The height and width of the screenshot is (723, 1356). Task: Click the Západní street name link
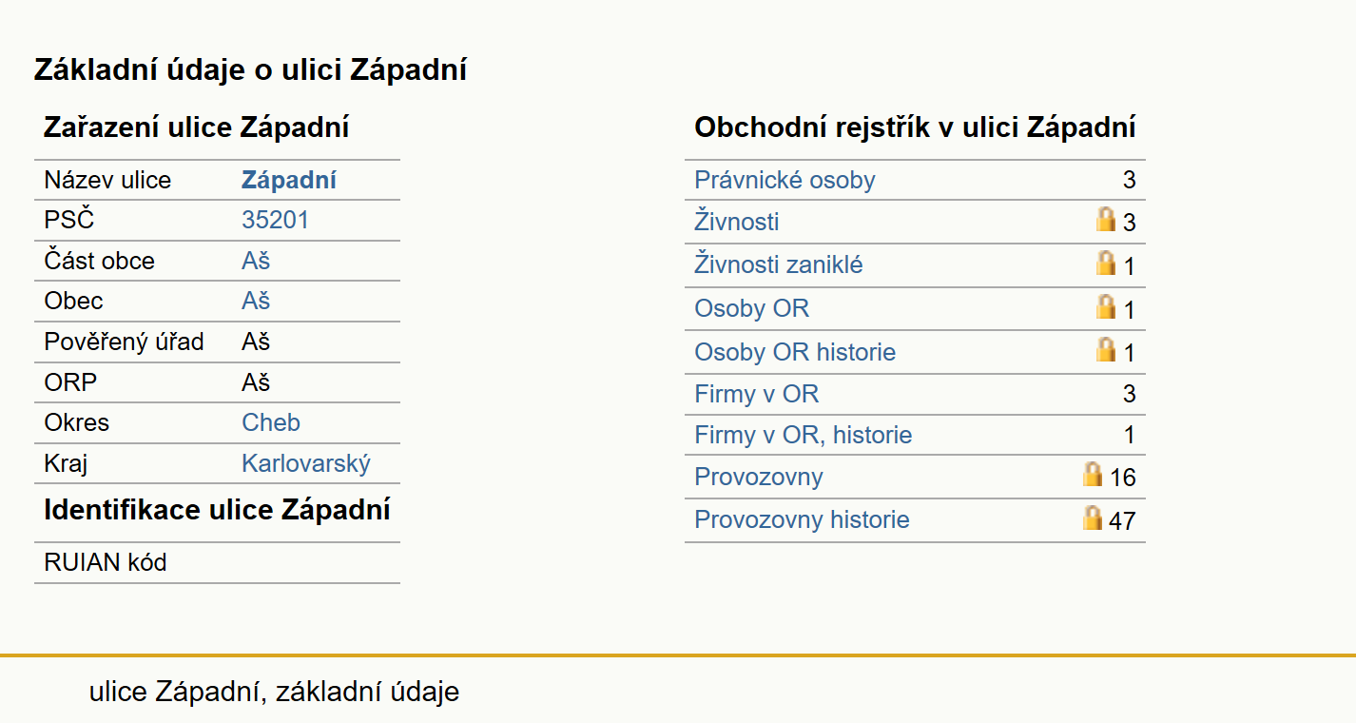click(x=289, y=181)
